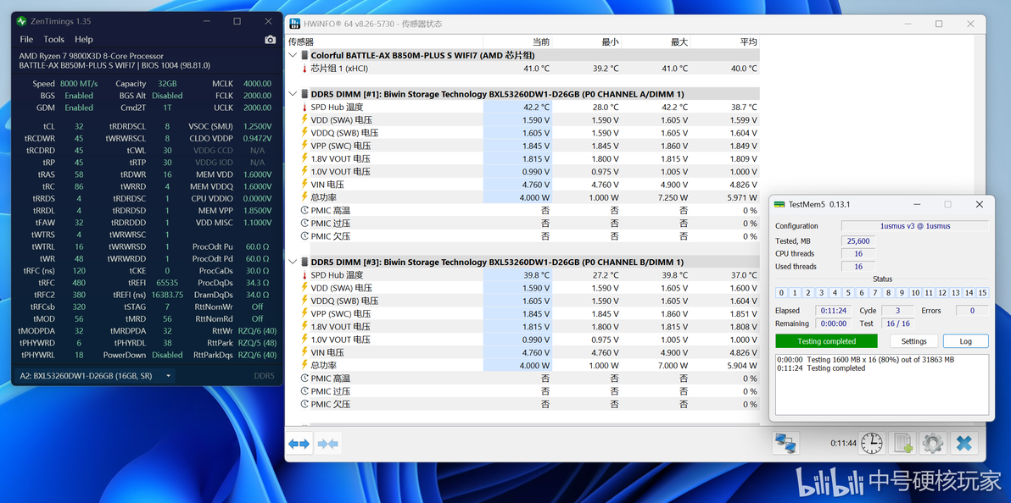Select DIMM #1 VIN 电压 row
Image resolution: width=1011 pixels, height=503 pixels.
coord(523,185)
